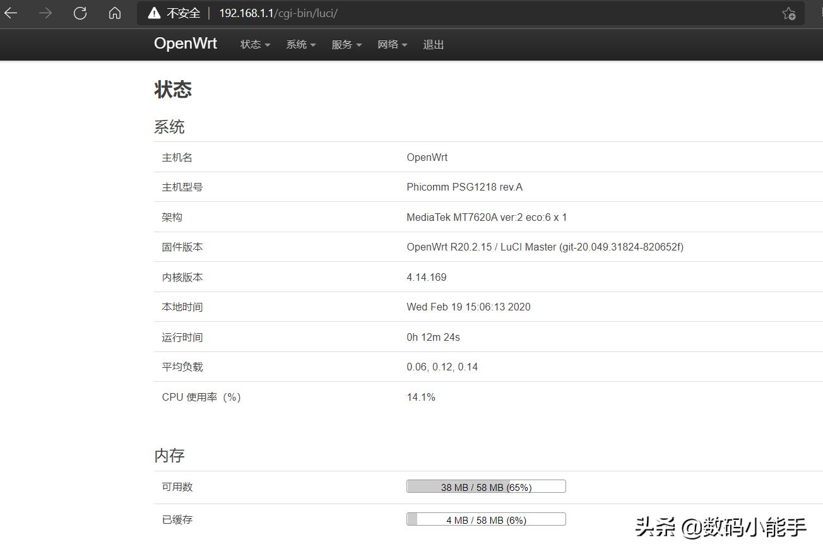Open the 网络 menu

(388, 44)
